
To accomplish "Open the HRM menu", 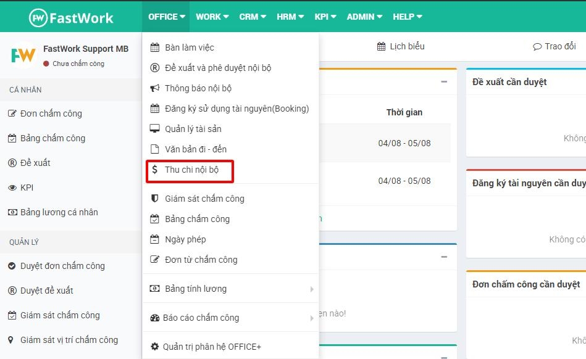I will (289, 17).
